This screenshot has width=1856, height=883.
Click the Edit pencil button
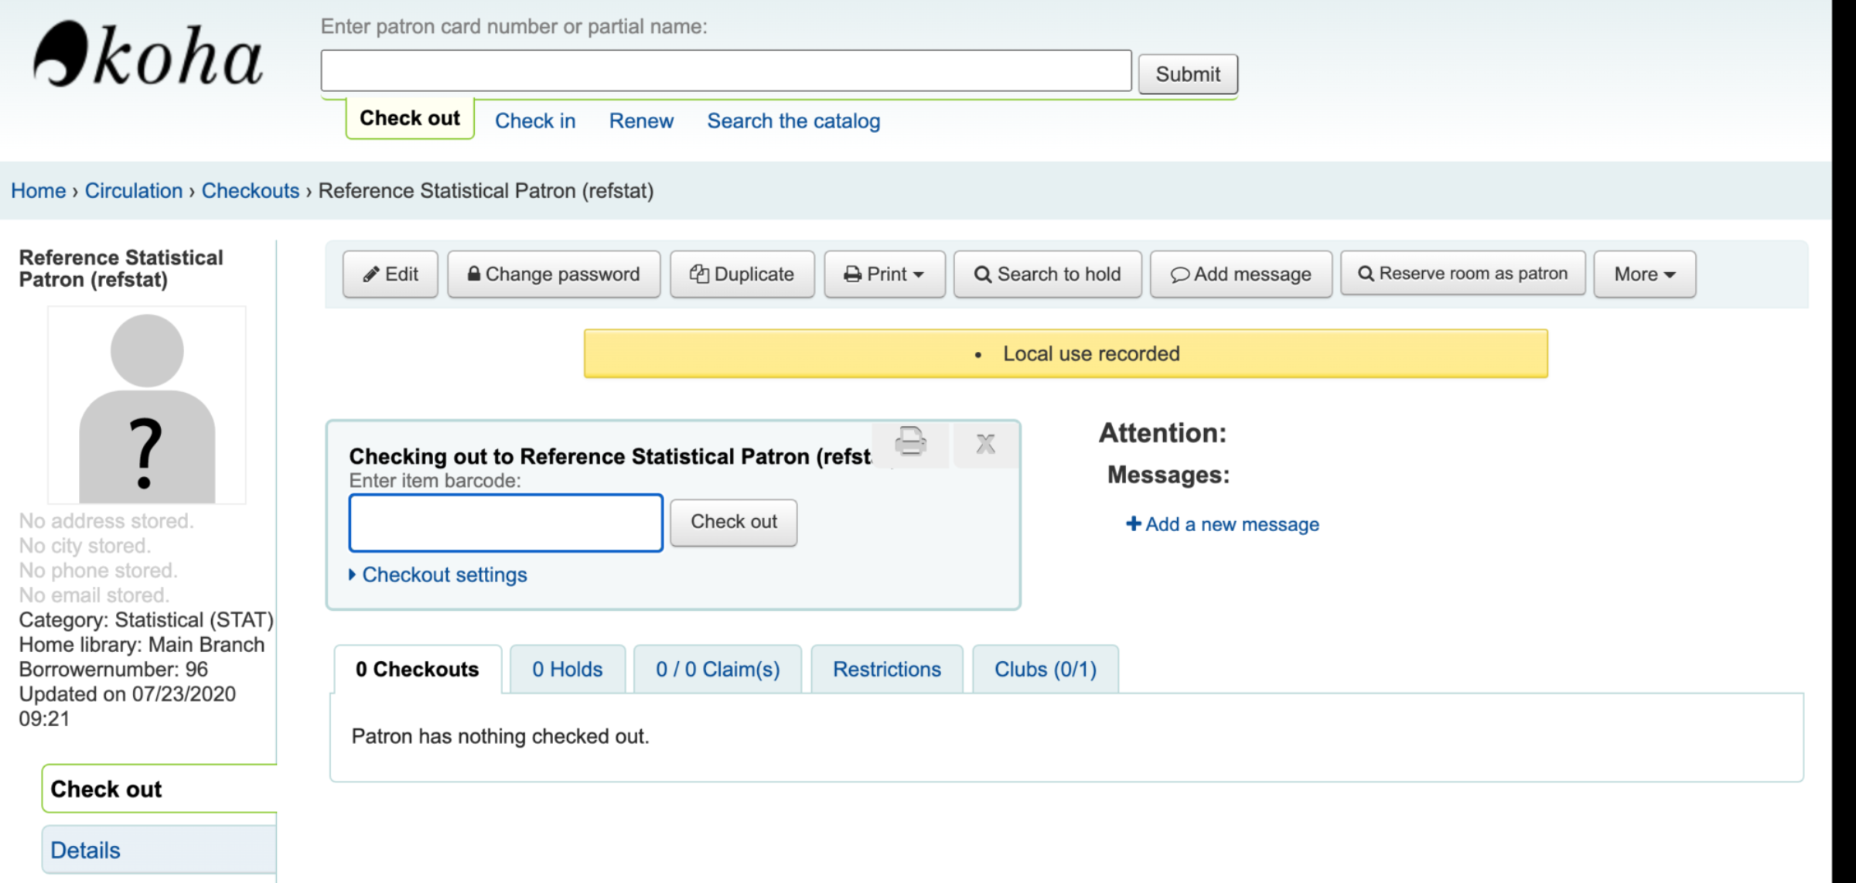point(391,274)
